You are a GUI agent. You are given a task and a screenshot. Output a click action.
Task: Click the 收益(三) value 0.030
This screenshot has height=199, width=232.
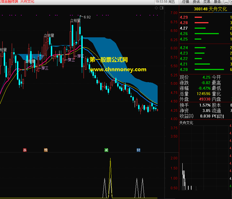[x=205, y=116]
